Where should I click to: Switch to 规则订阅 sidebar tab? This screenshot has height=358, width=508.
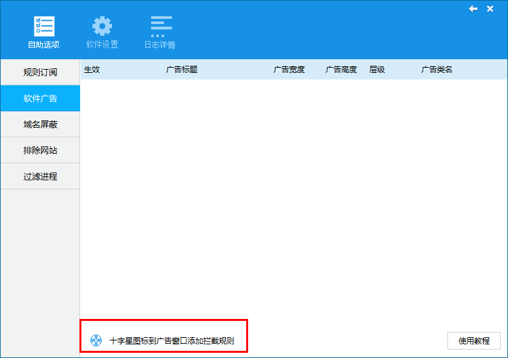coord(40,72)
